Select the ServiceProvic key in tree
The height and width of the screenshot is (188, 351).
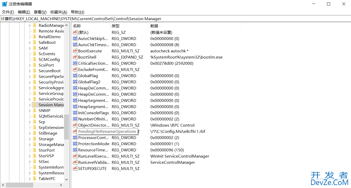[x=51, y=99]
